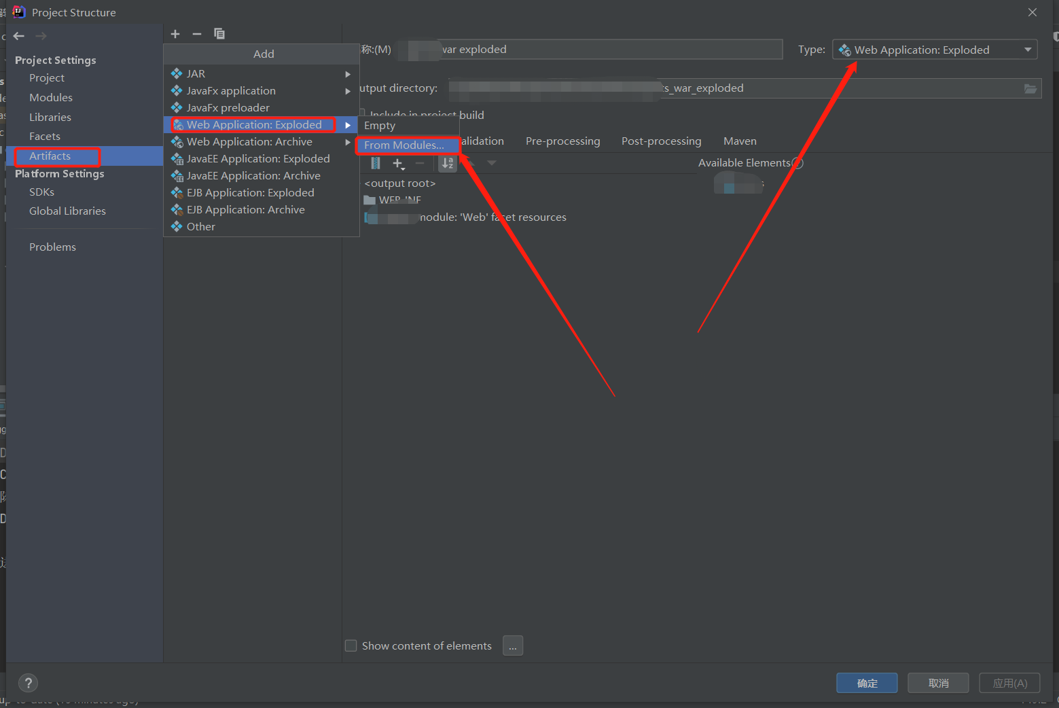Choose Empty from the submenu
Image resolution: width=1059 pixels, height=708 pixels.
click(408, 126)
